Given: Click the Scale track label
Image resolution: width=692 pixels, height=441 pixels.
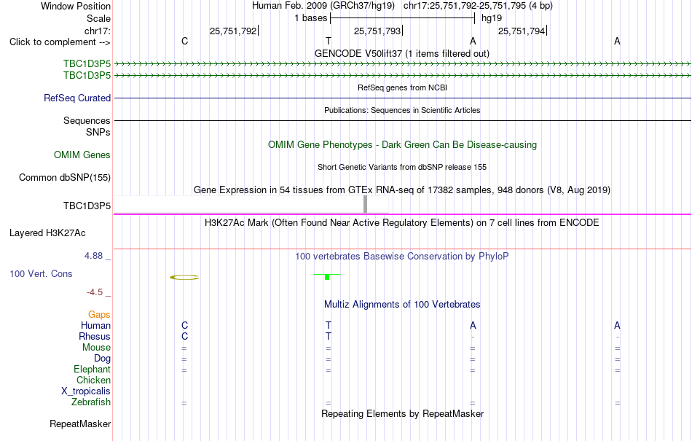Looking at the screenshot, I should pos(98,18).
